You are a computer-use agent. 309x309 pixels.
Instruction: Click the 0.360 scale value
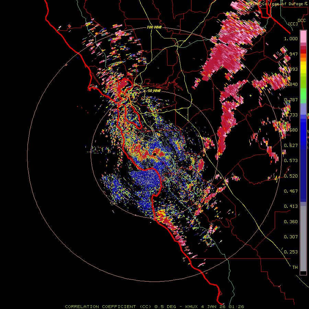pyautogui.click(x=291, y=221)
